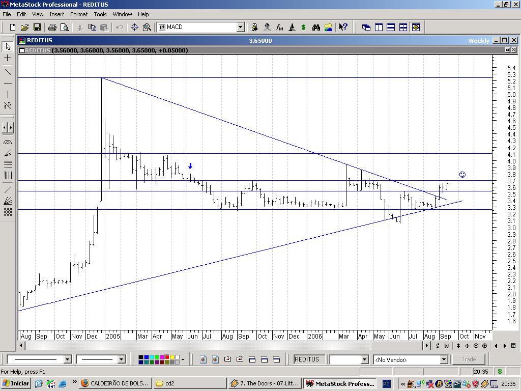This screenshot has width=521, height=391.
Task: Save chart with the floppy disk icon
Action: 37,27
